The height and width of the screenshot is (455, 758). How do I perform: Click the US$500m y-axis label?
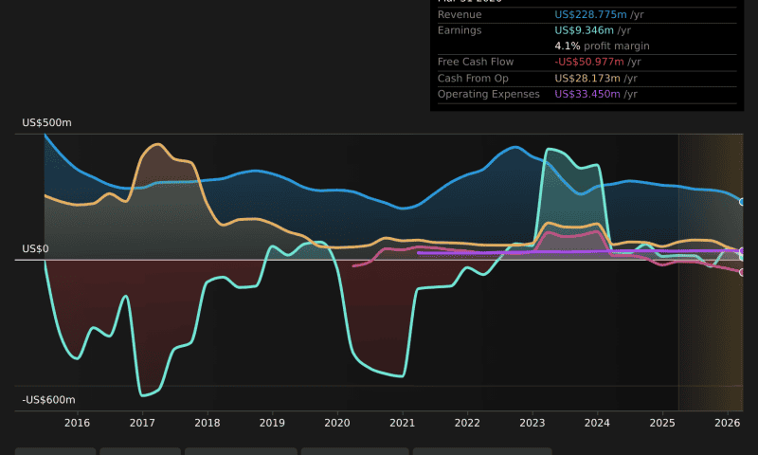pyautogui.click(x=46, y=123)
